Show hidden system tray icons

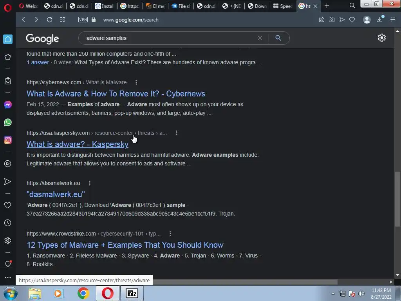point(333,294)
